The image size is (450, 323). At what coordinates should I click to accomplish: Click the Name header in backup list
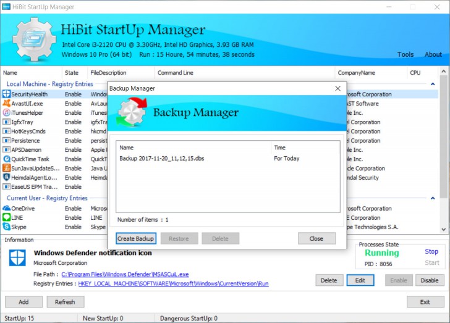pyautogui.click(x=193, y=148)
